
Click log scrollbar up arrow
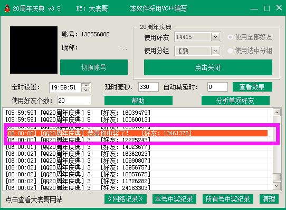pos(277,113)
